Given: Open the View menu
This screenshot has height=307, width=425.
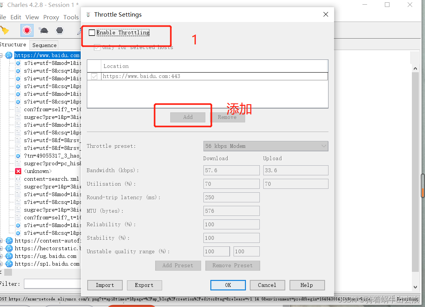Looking at the screenshot, I should [x=32, y=17].
